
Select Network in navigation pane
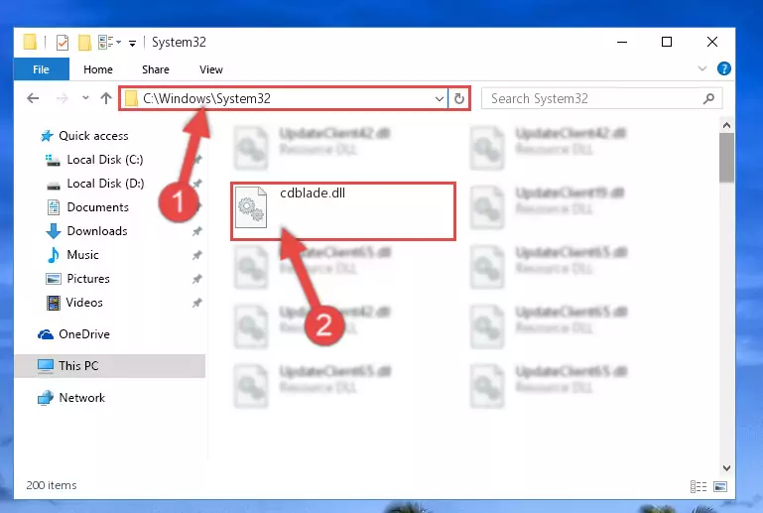(x=81, y=398)
